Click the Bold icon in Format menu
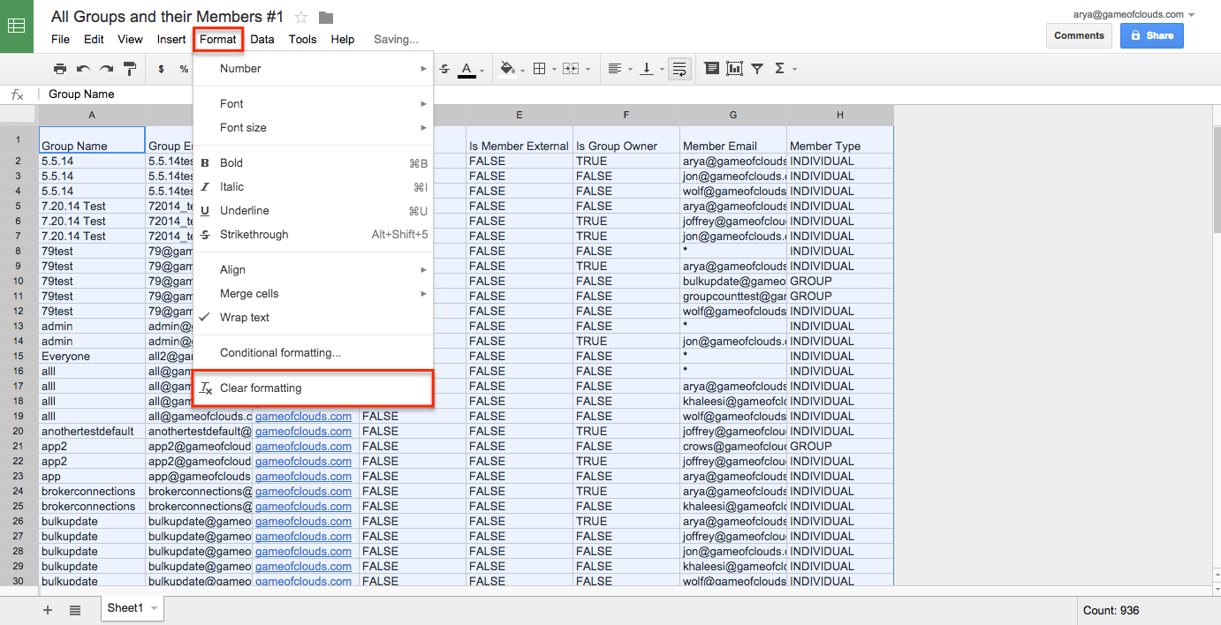This screenshot has width=1221, height=625. [x=205, y=163]
